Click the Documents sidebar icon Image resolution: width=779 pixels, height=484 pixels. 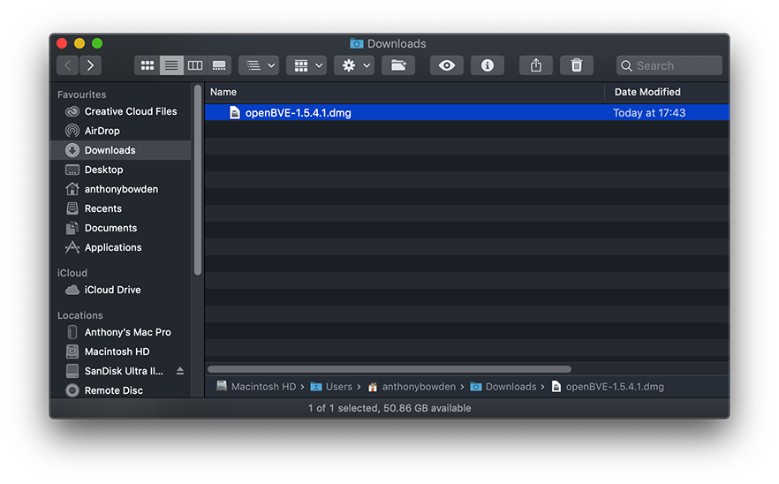[72, 228]
